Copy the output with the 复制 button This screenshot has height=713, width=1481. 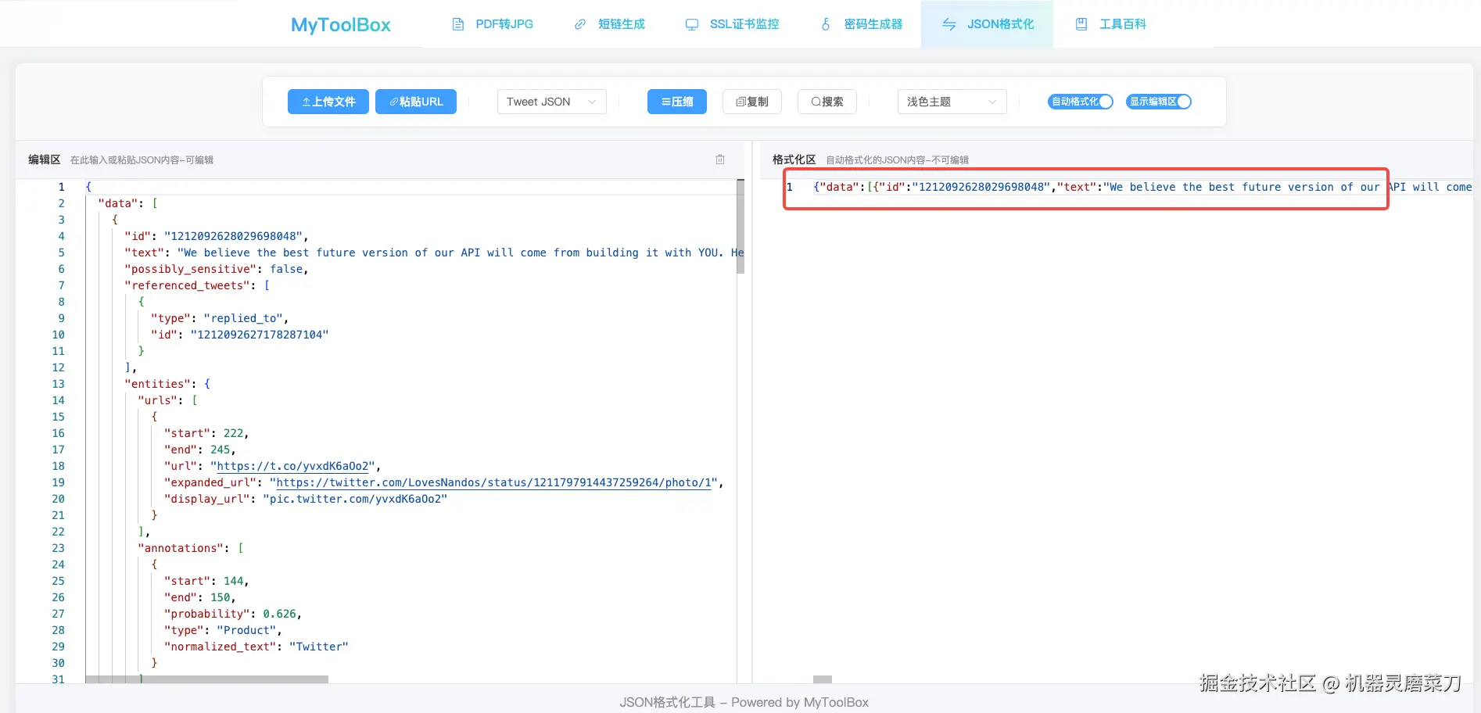coord(752,102)
